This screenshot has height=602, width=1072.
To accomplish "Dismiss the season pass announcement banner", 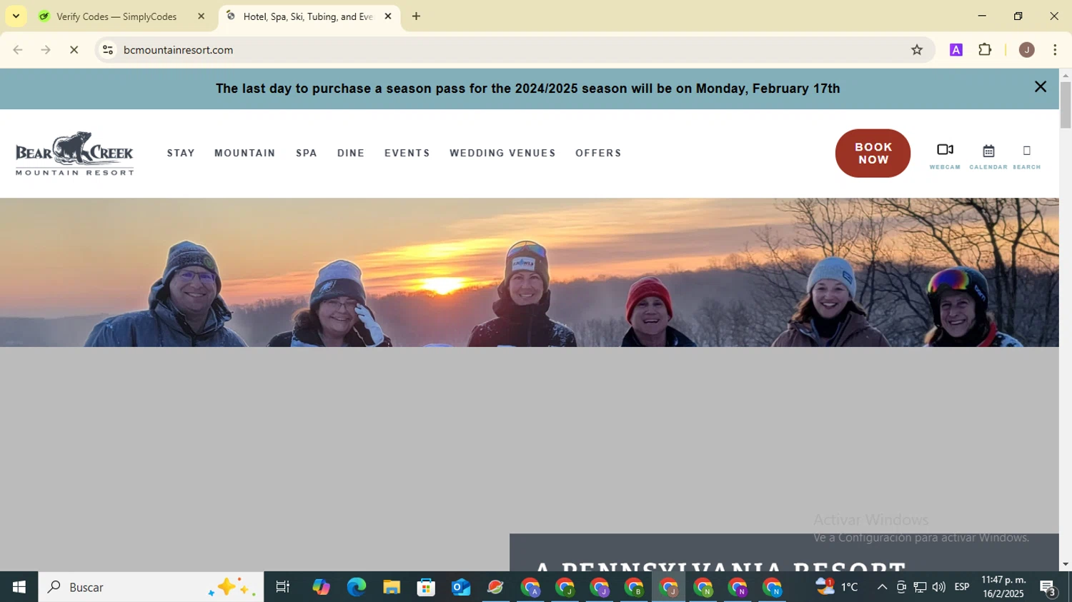I will click(x=1041, y=87).
